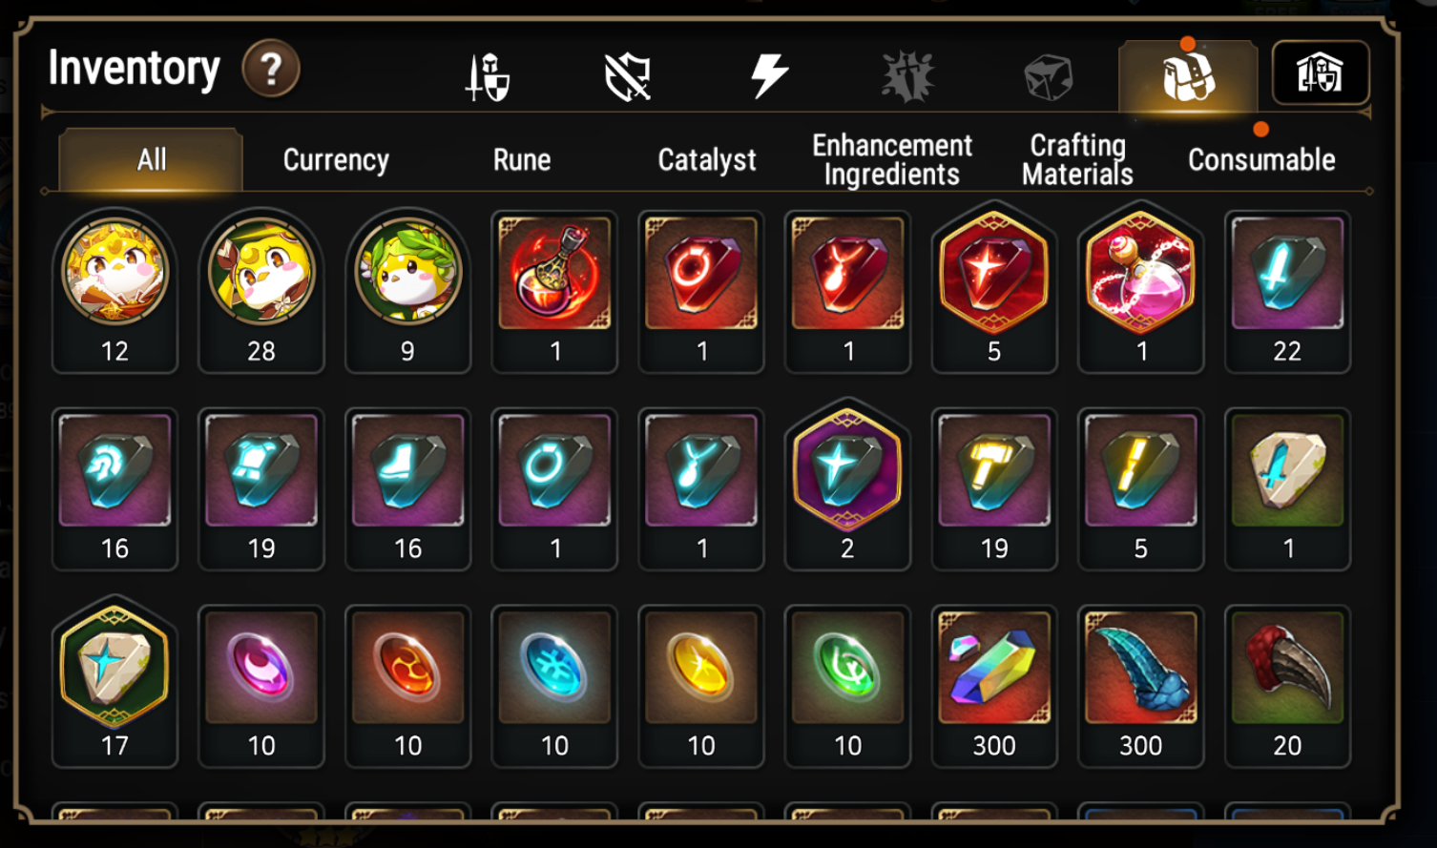Click the crowned yellow bird item with 12

(x=115, y=292)
